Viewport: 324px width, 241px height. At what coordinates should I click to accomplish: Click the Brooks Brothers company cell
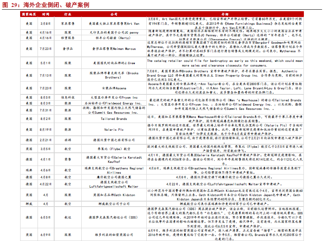114,75
